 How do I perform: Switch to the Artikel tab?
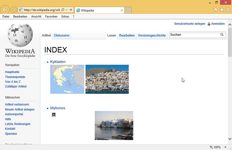click(46, 35)
